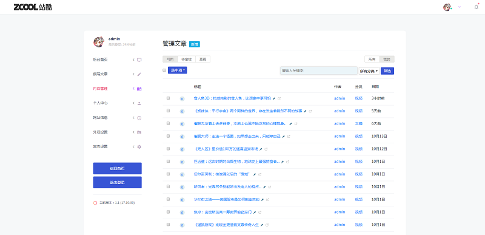The width and height of the screenshot is (485, 235).
Task: Click the chevron beside 撰写文章
Action: [x=133, y=74]
